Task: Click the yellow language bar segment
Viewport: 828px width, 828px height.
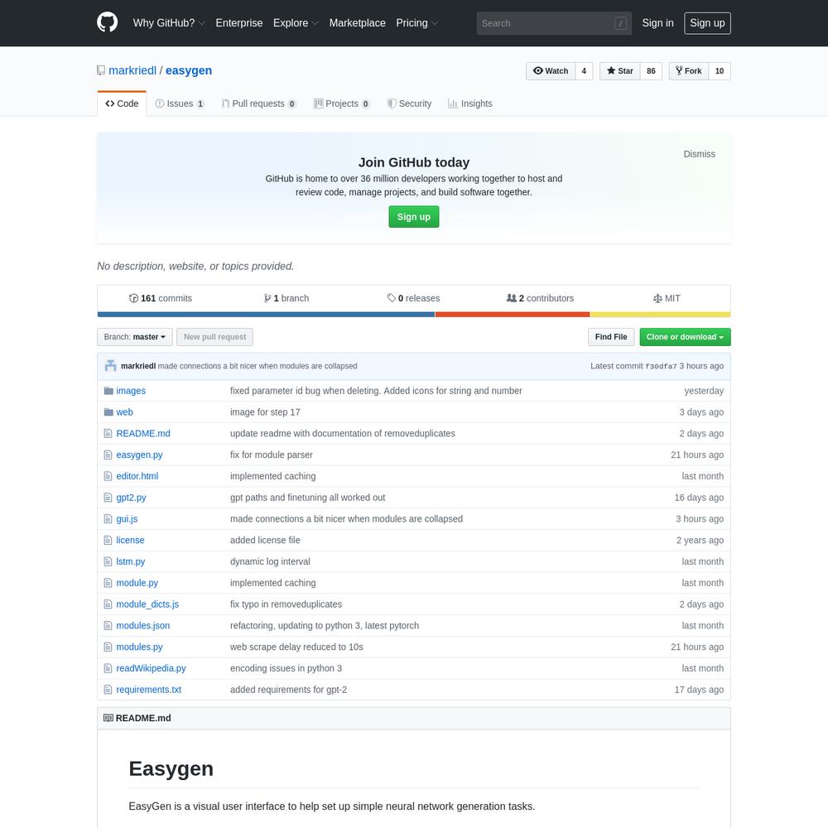Action: (660, 315)
